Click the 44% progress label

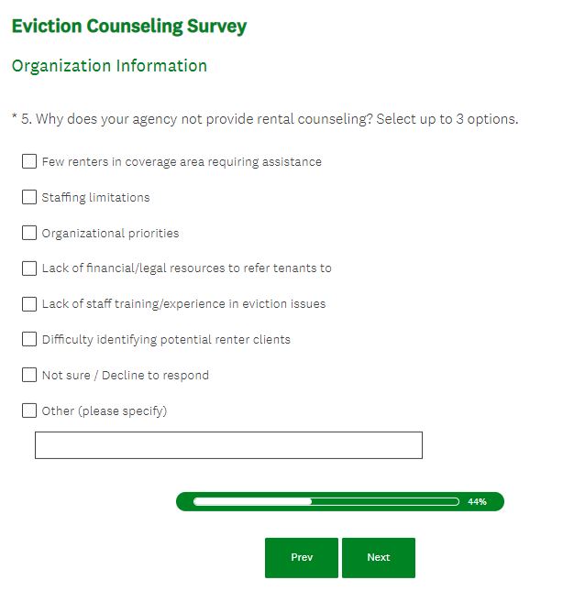[x=477, y=502]
